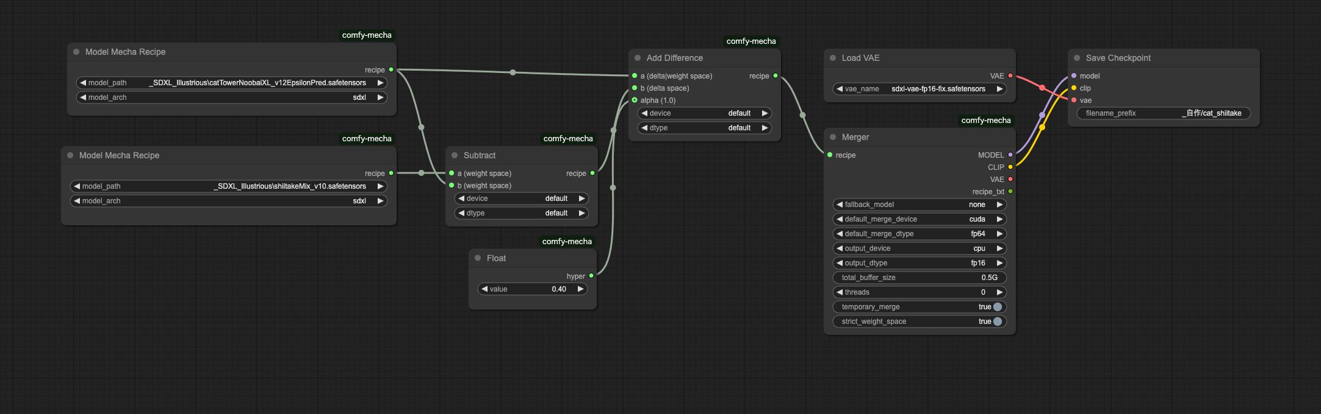Screen dimensions: 1321x414
Task: Click Subtract's 'b (weight space)' input port
Action: (x=452, y=186)
